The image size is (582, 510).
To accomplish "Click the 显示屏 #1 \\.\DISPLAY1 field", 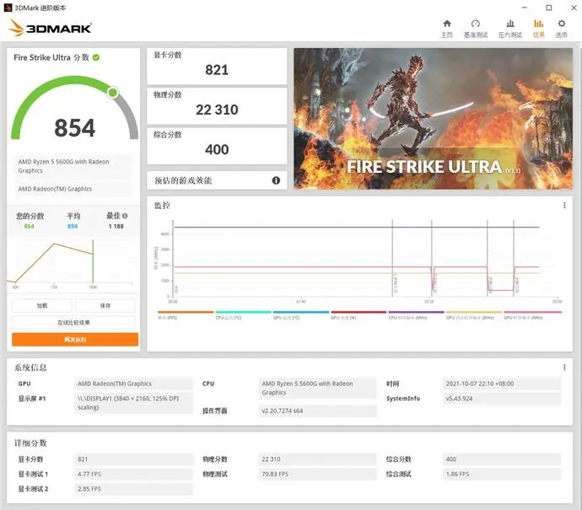I will click(133, 403).
